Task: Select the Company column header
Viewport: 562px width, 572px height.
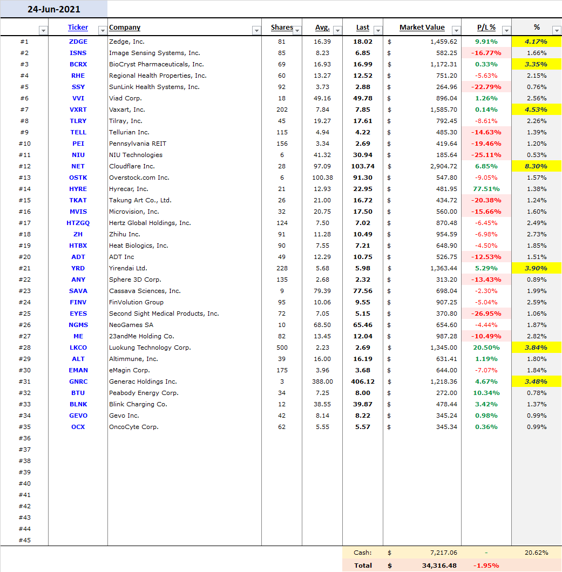Action: pyautogui.click(x=125, y=28)
